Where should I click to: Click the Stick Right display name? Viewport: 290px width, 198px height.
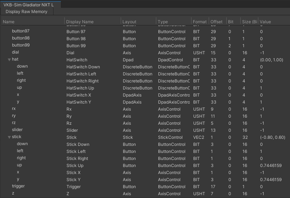pyautogui.click(x=77, y=158)
